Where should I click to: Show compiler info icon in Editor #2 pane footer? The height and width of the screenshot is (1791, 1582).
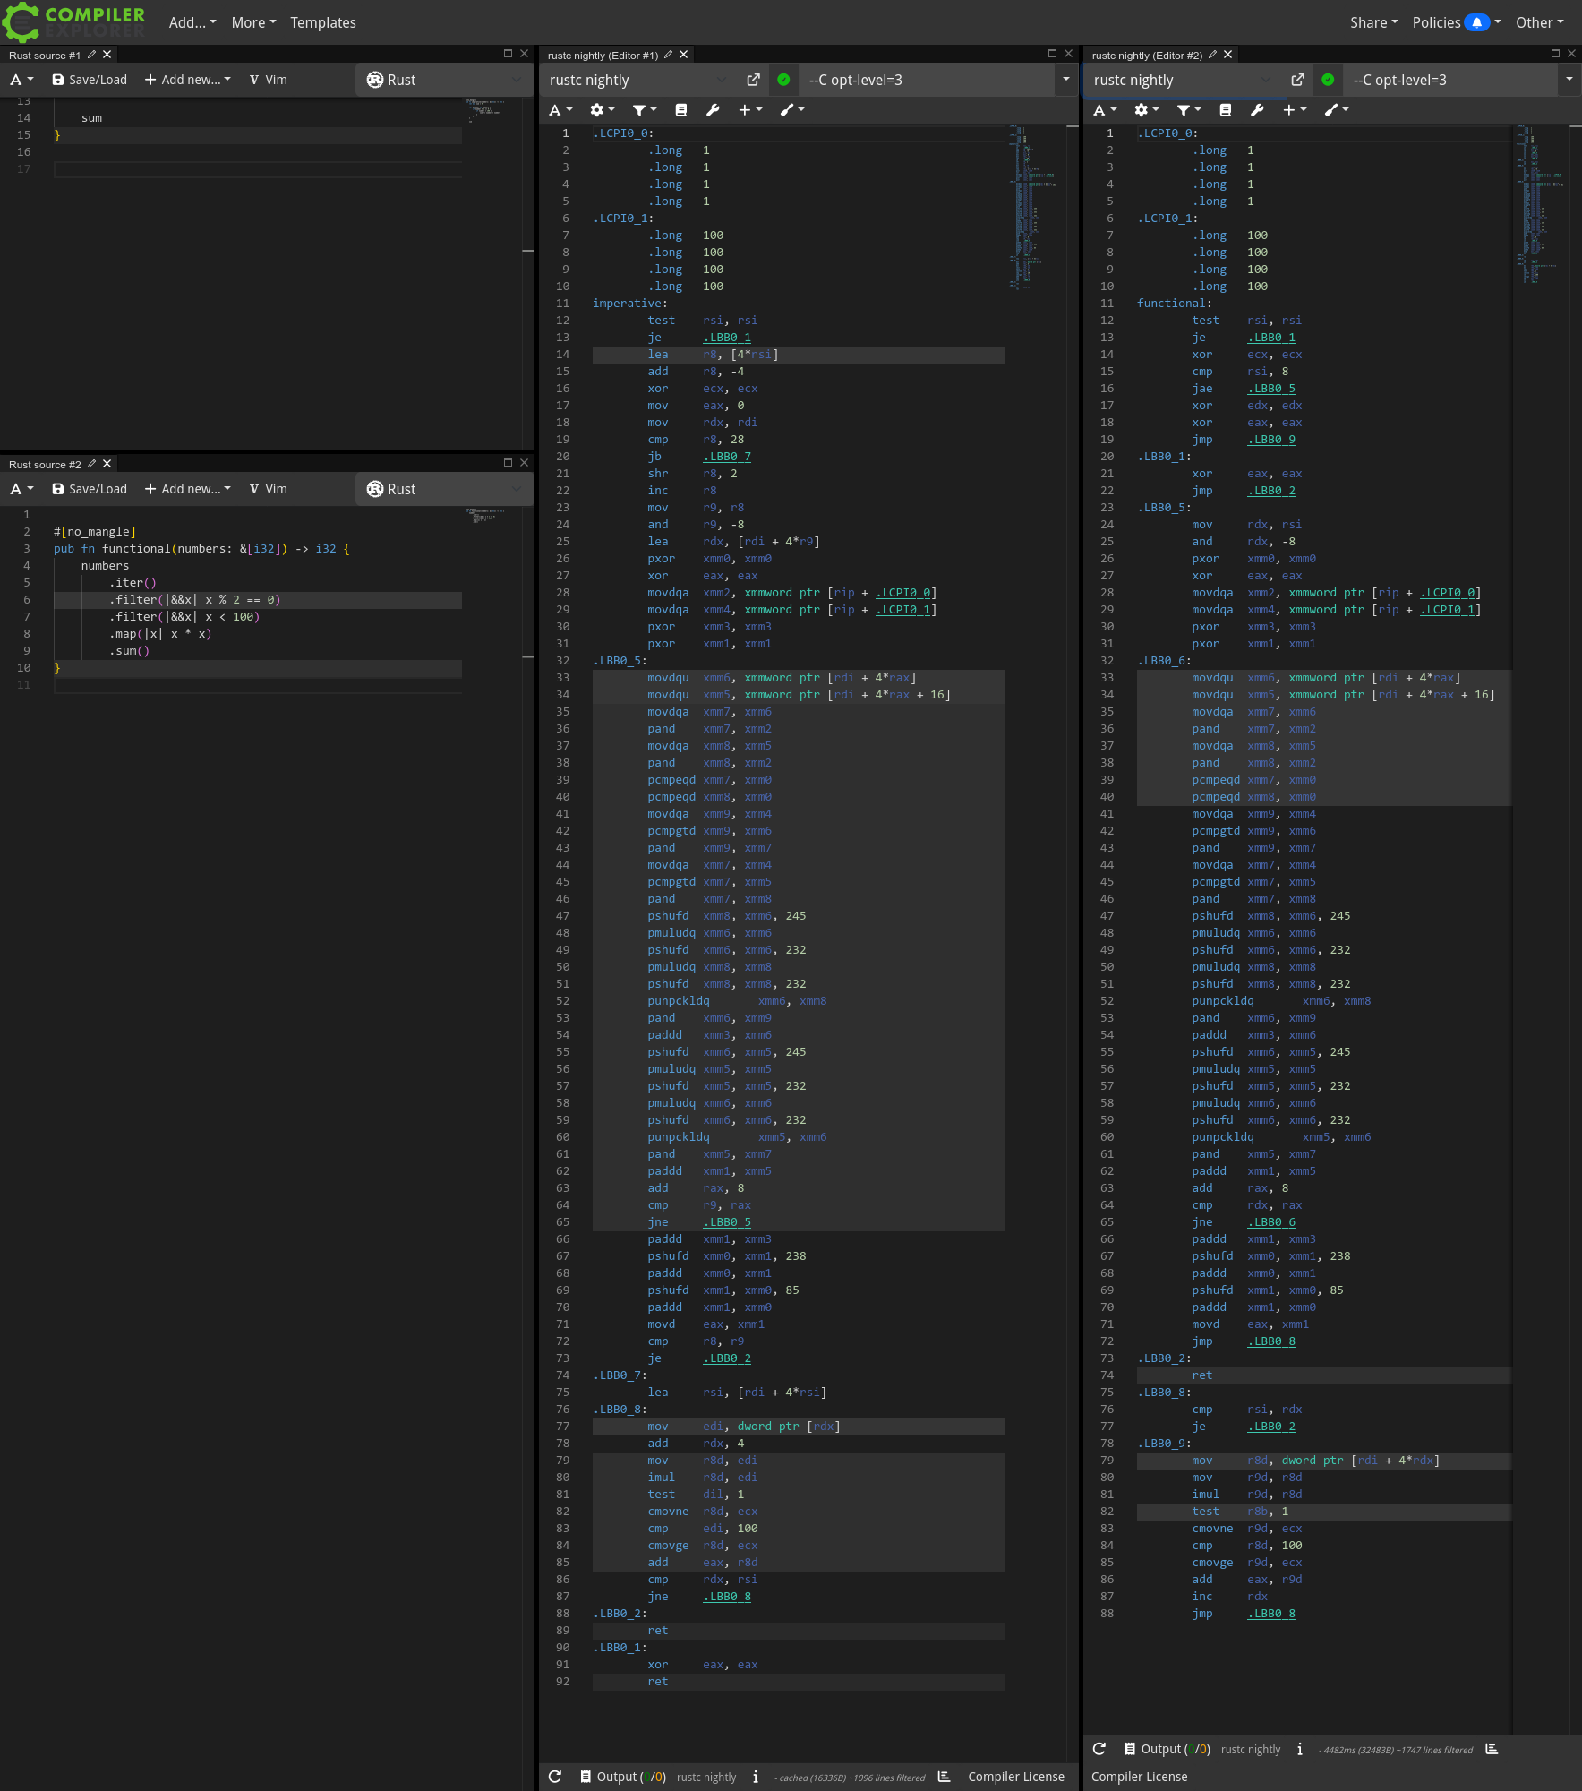[1300, 1749]
